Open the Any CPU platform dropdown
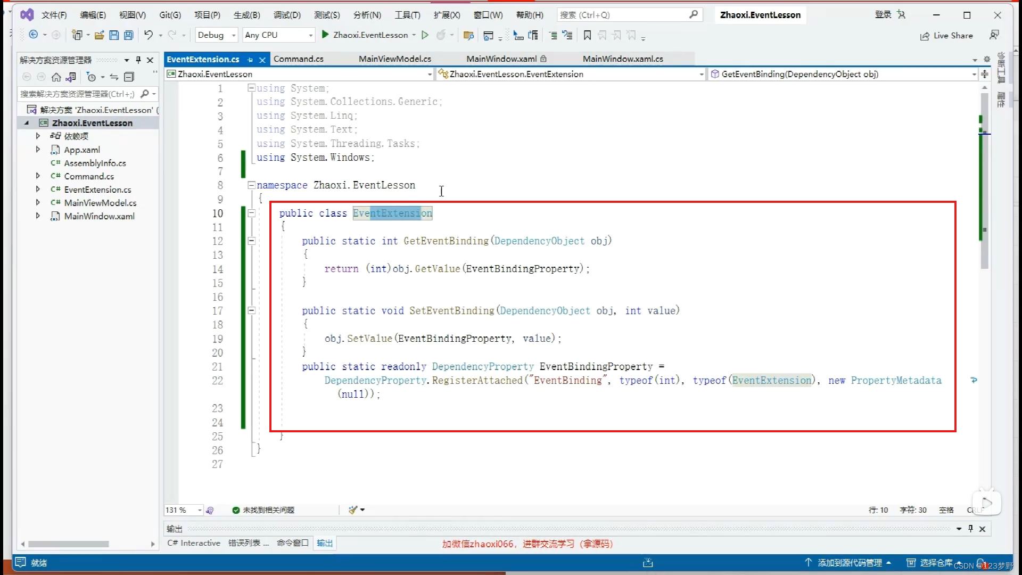This screenshot has height=575, width=1022. 279,35
